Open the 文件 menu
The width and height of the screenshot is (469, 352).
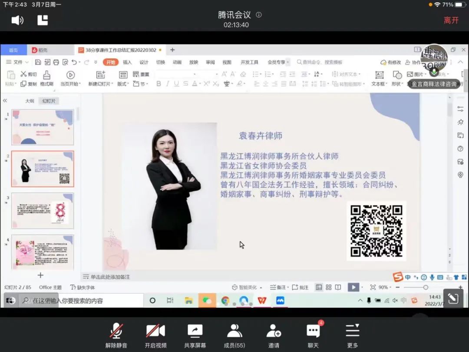17,62
